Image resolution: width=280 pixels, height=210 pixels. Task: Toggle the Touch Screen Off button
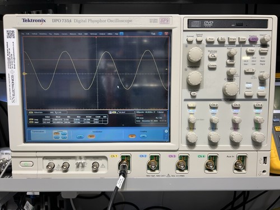[194, 94]
